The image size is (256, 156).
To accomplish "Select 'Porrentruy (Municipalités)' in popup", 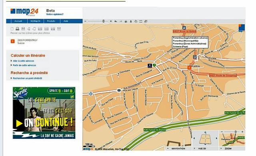I will click(x=186, y=41).
